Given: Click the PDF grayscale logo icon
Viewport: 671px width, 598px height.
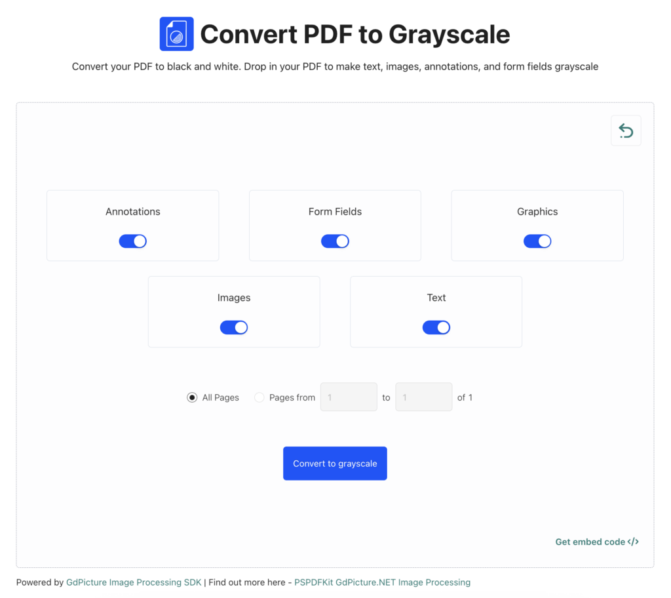Looking at the screenshot, I should (176, 34).
